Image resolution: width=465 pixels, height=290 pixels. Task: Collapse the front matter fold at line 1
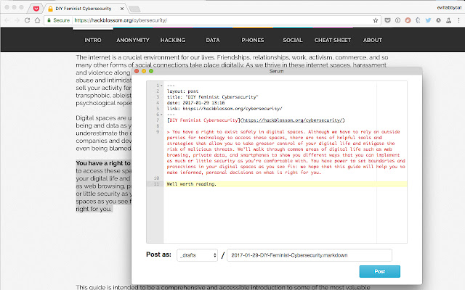pos(161,86)
